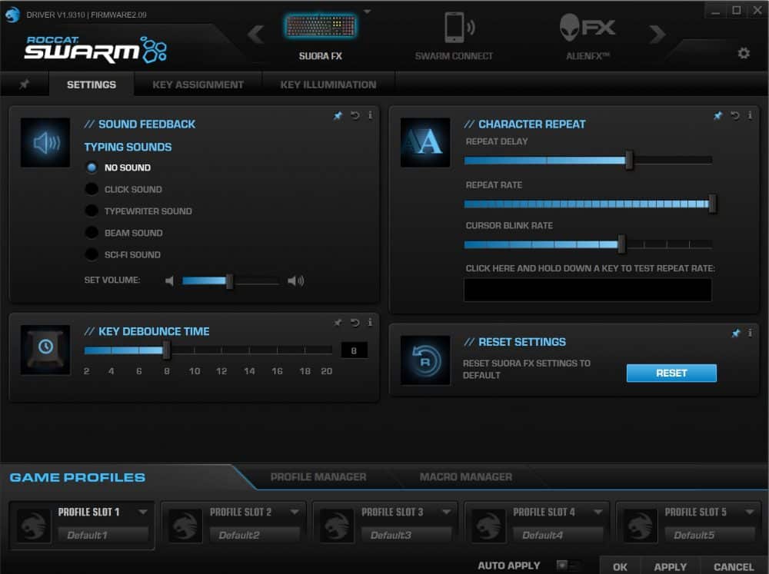
Task: Show info for Key Debounce Time panel
Action: tap(370, 322)
